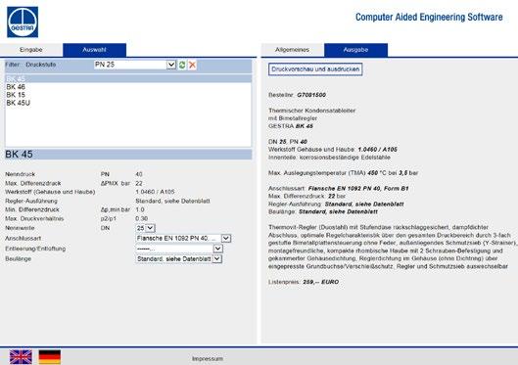The width and height of the screenshot is (518, 365).
Task: Open the Eingabe tab
Action: pyautogui.click(x=31, y=50)
